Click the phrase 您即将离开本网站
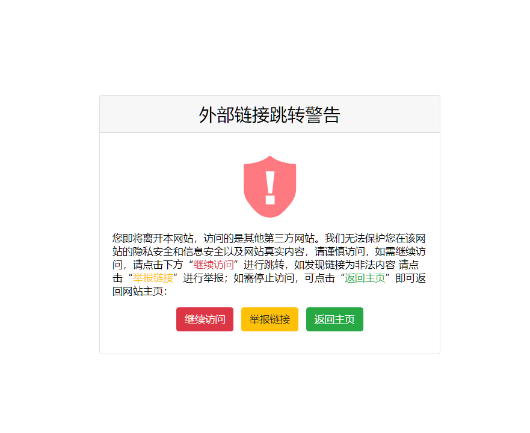530x433 pixels. pos(153,238)
